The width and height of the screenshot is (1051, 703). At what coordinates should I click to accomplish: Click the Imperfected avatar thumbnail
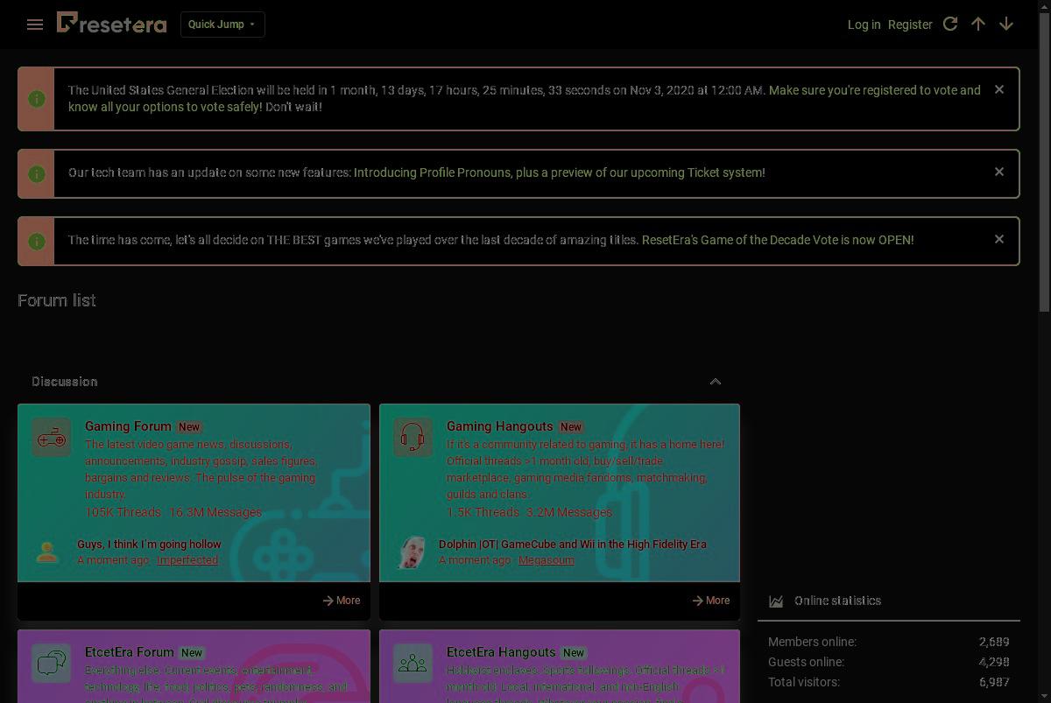[x=47, y=552]
